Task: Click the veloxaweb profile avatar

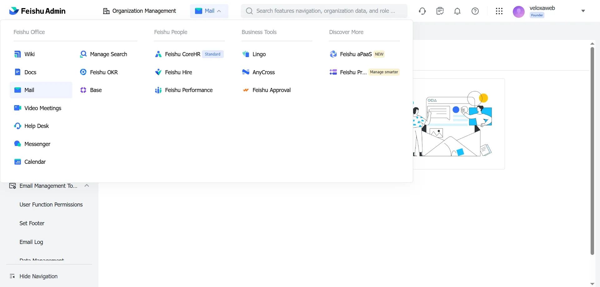Action: pos(518,12)
